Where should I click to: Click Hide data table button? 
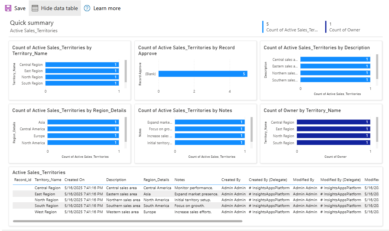55,8
